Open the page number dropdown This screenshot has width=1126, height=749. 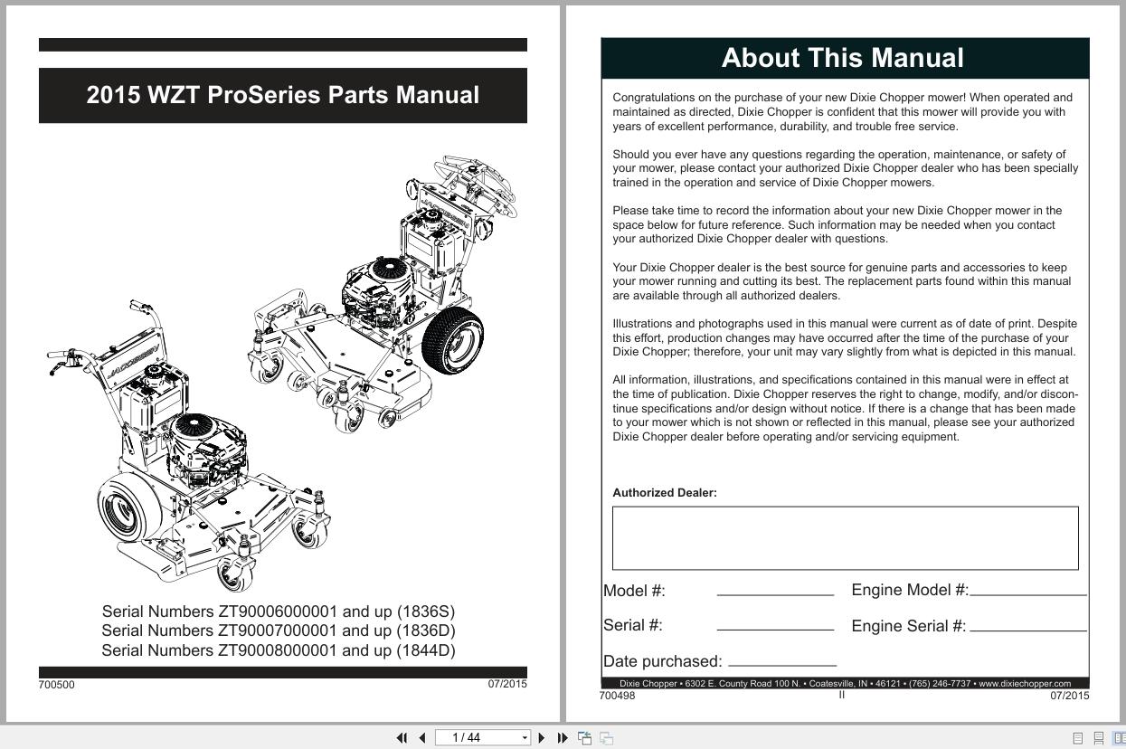[525, 738]
